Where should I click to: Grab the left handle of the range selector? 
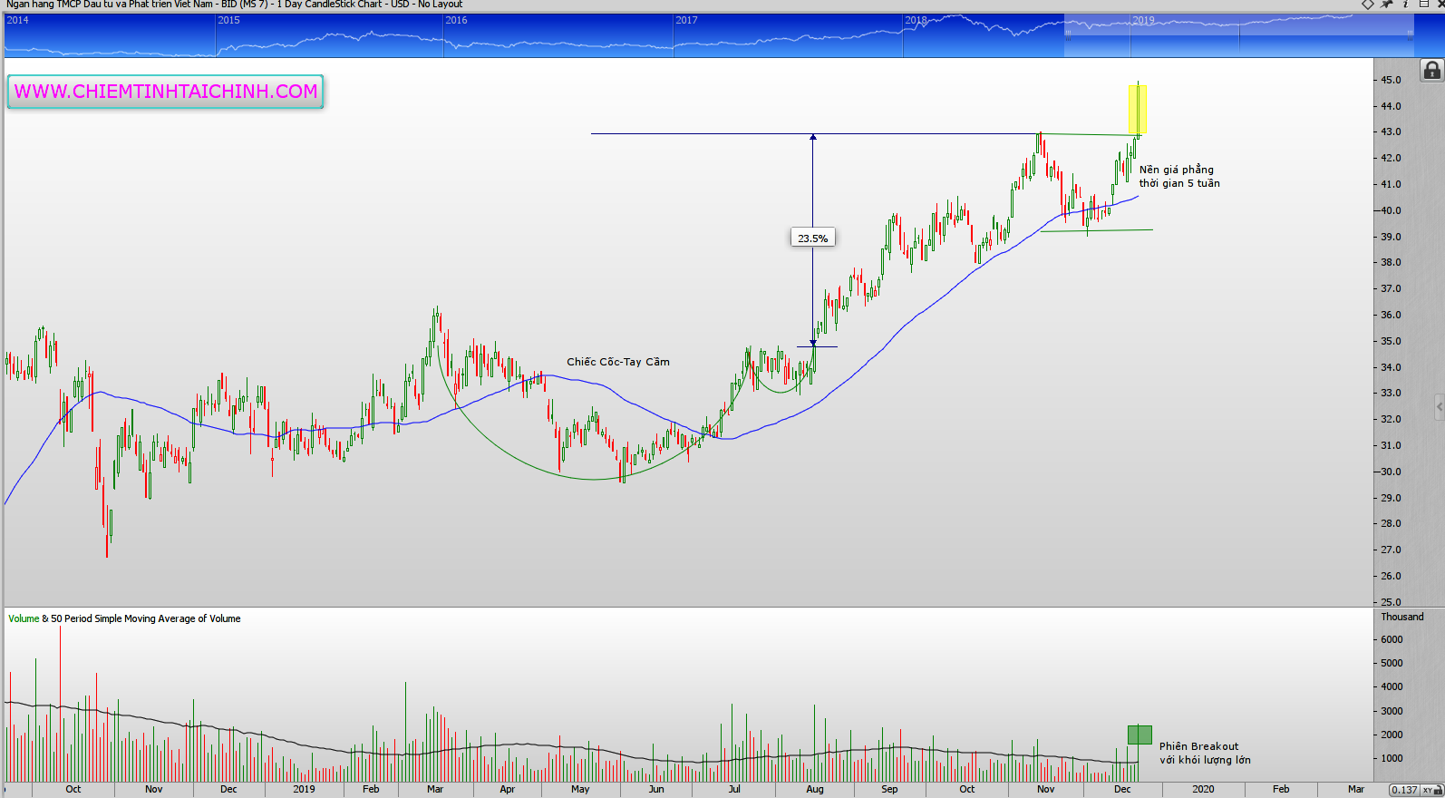coord(1068,35)
